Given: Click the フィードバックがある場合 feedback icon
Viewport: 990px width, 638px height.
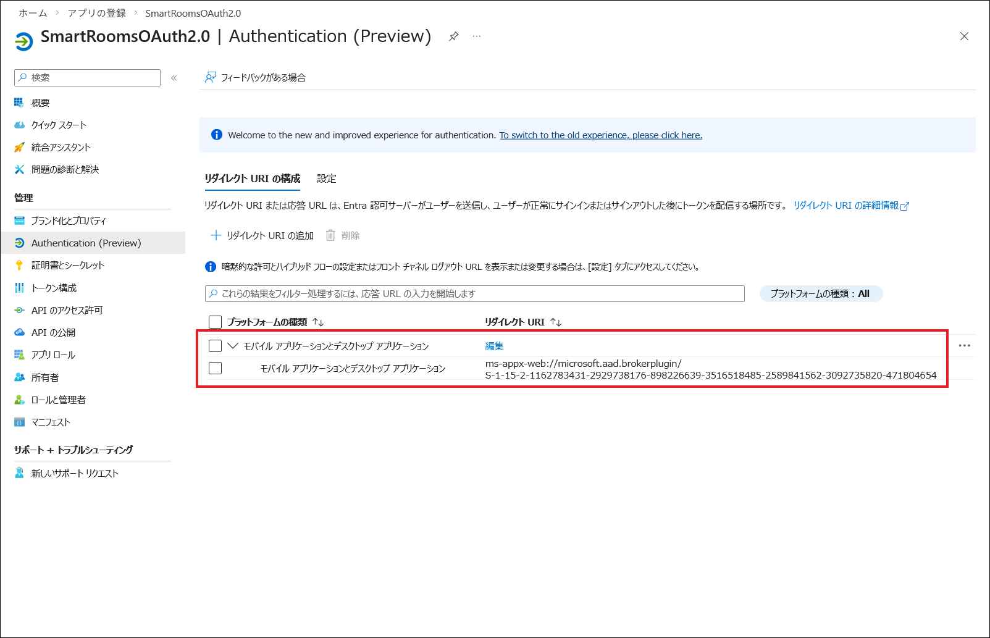Looking at the screenshot, I should (x=211, y=77).
